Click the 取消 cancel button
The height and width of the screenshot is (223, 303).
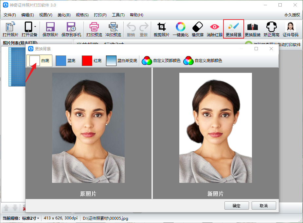pos(263,206)
